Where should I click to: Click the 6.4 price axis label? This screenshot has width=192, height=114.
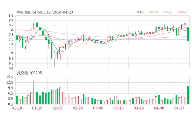[11, 68]
